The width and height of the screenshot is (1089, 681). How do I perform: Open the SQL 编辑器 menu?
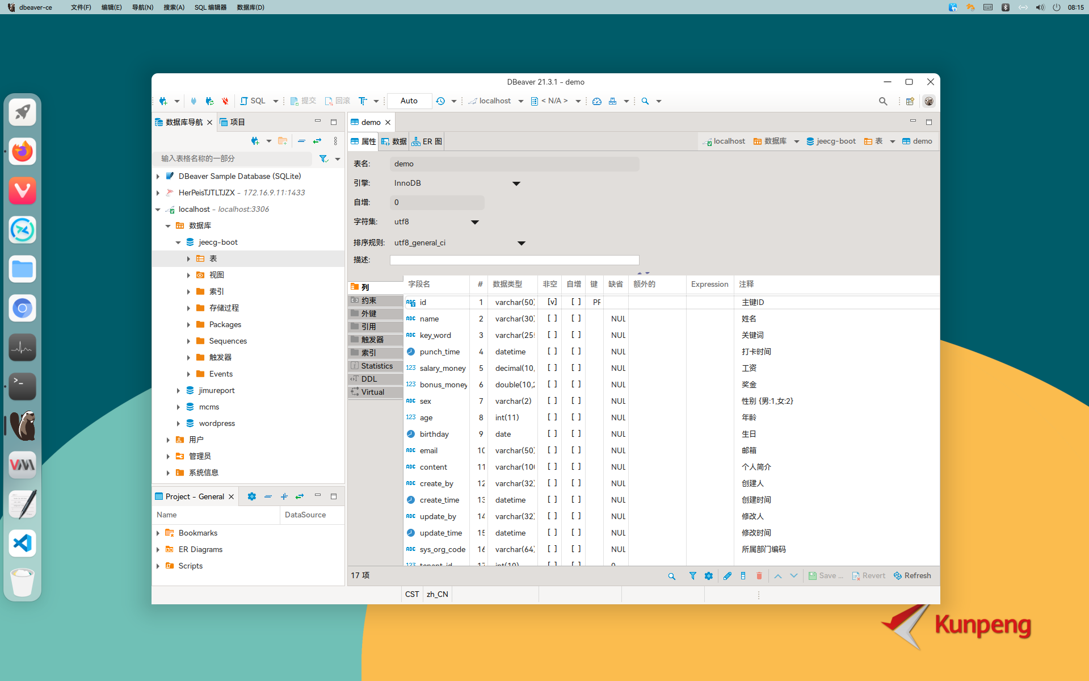click(x=210, y=7)
